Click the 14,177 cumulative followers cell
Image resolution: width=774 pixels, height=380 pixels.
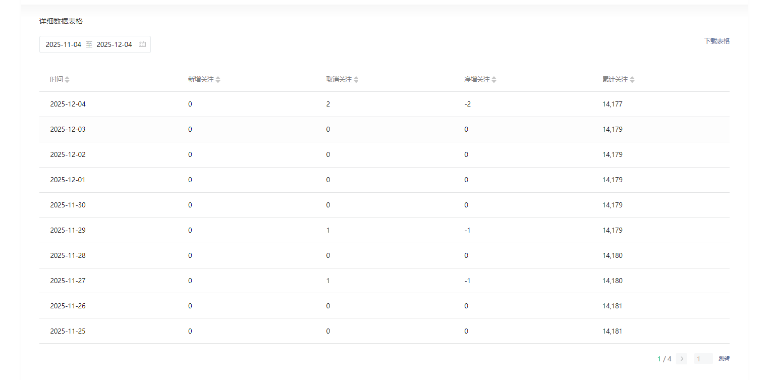point(613,104)
